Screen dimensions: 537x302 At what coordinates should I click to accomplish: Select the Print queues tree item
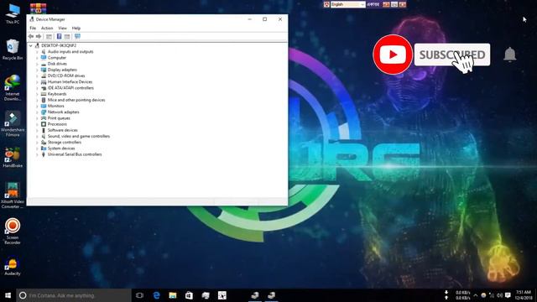59,118
